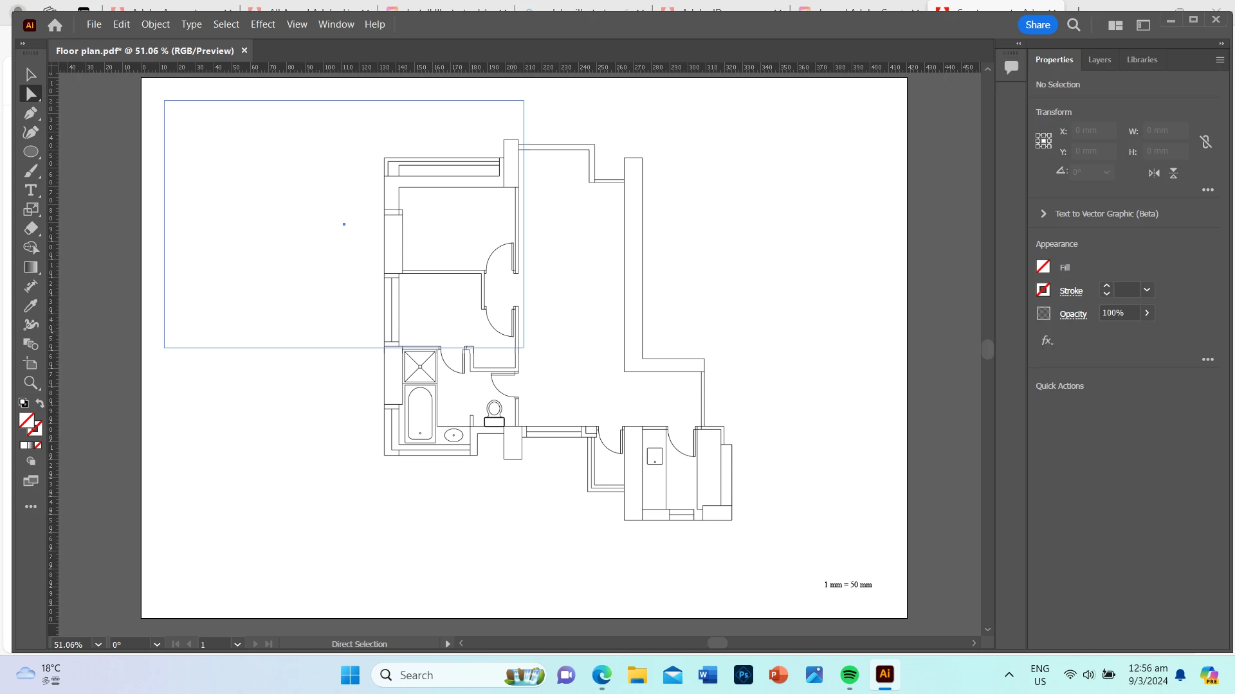Select the Type tool
Screen dimensions: 1235x694
[30, 190]
